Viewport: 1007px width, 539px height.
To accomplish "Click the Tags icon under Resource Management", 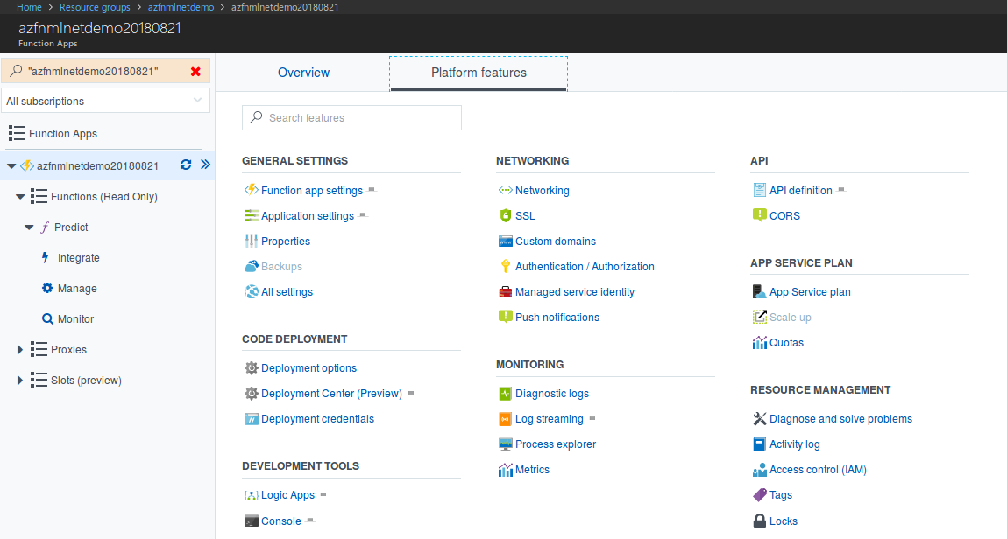I will pos(760,495).
